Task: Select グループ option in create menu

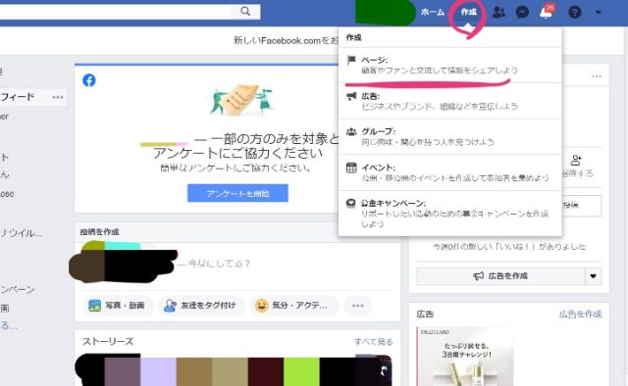Action: (x=450, y=137)
